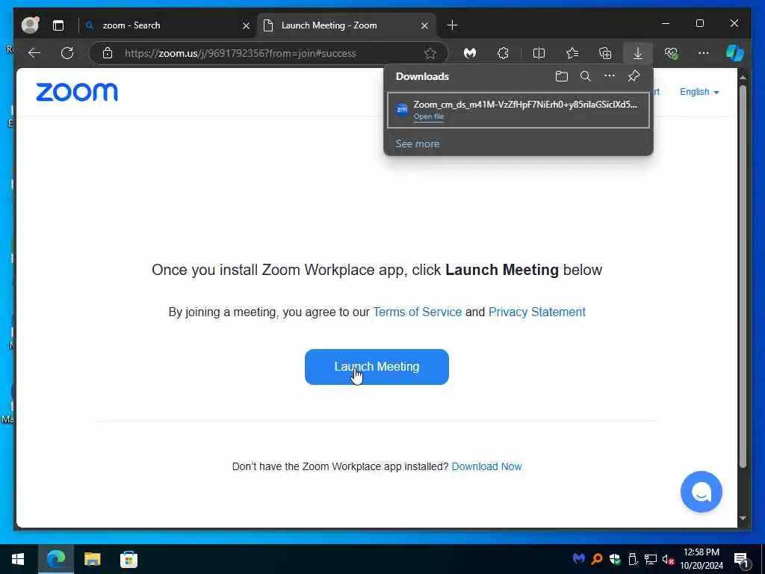Open the Favorites list
This screenshot has height=574, width=765.
572,53
